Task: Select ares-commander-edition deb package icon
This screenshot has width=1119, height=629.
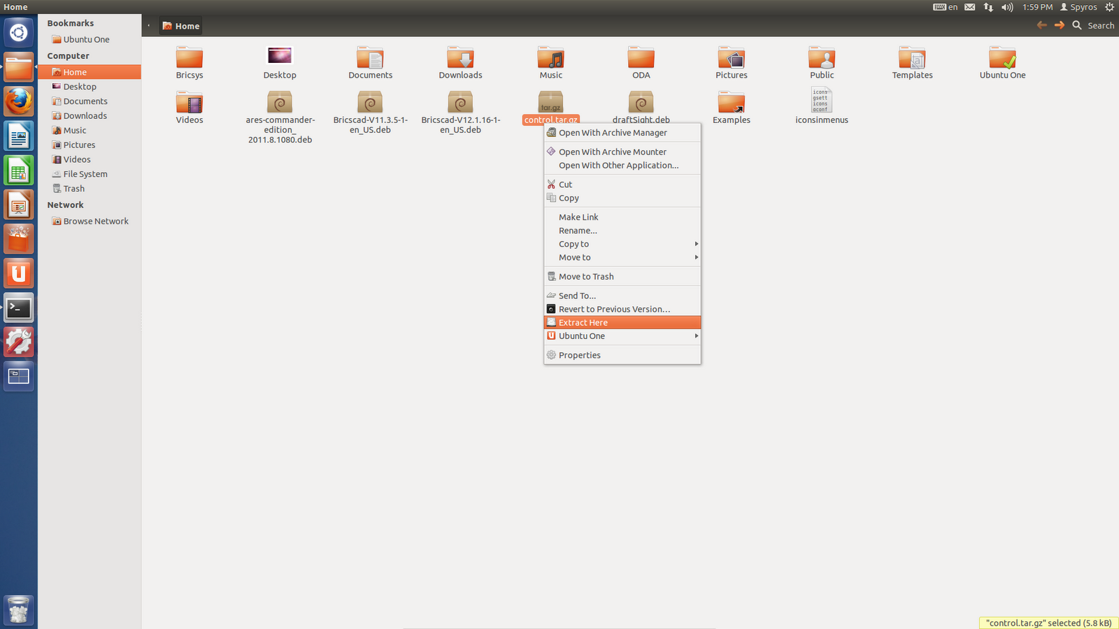Action: coord(280,103)
